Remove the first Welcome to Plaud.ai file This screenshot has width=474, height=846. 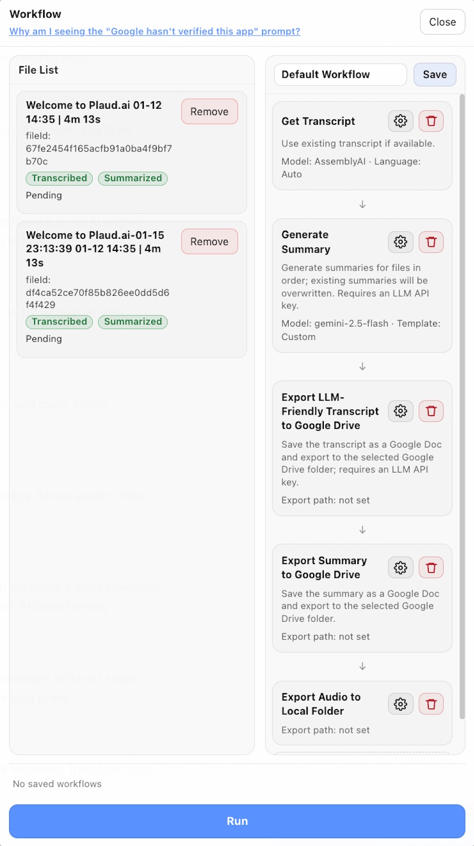tap(209, 112)
